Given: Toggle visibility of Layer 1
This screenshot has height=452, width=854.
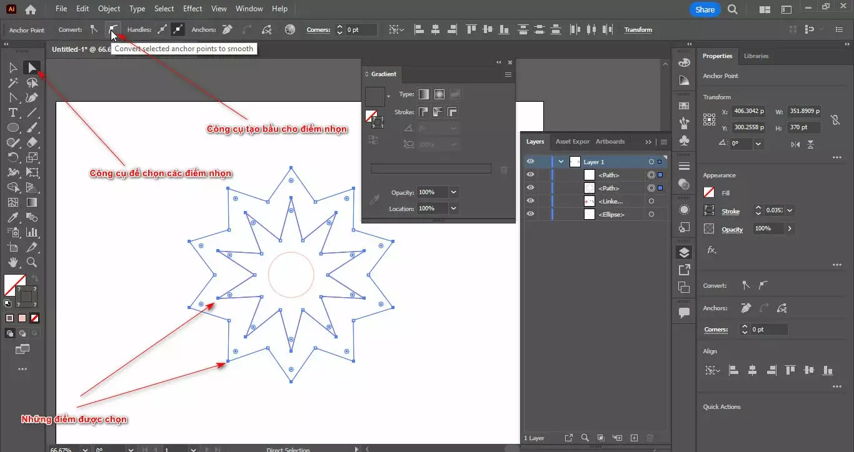Looking at the screenshot, I should pos(530,162).
